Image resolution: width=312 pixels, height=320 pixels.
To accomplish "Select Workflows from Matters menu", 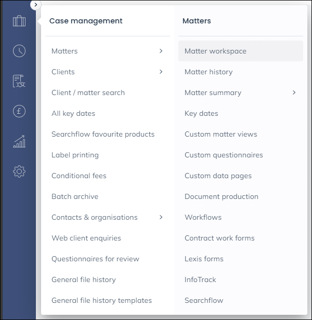I will coord(203,217).
